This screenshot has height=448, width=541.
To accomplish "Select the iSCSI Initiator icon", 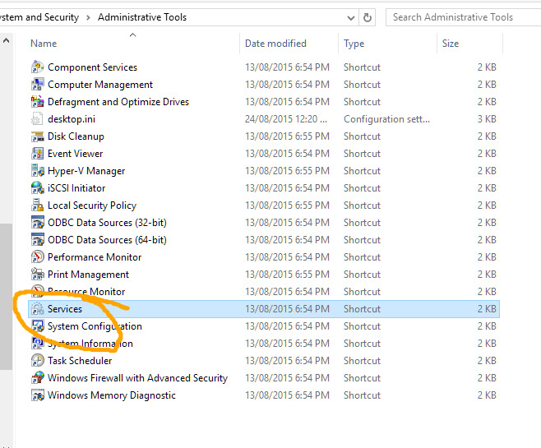I will [x=37, y=188].
